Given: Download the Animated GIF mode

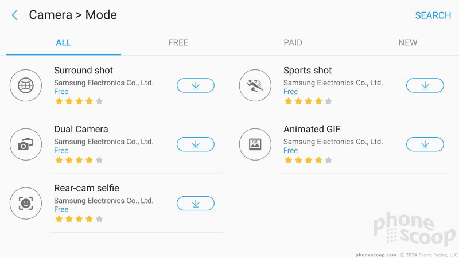Looking at the screenshot, I should click(425, 144).
